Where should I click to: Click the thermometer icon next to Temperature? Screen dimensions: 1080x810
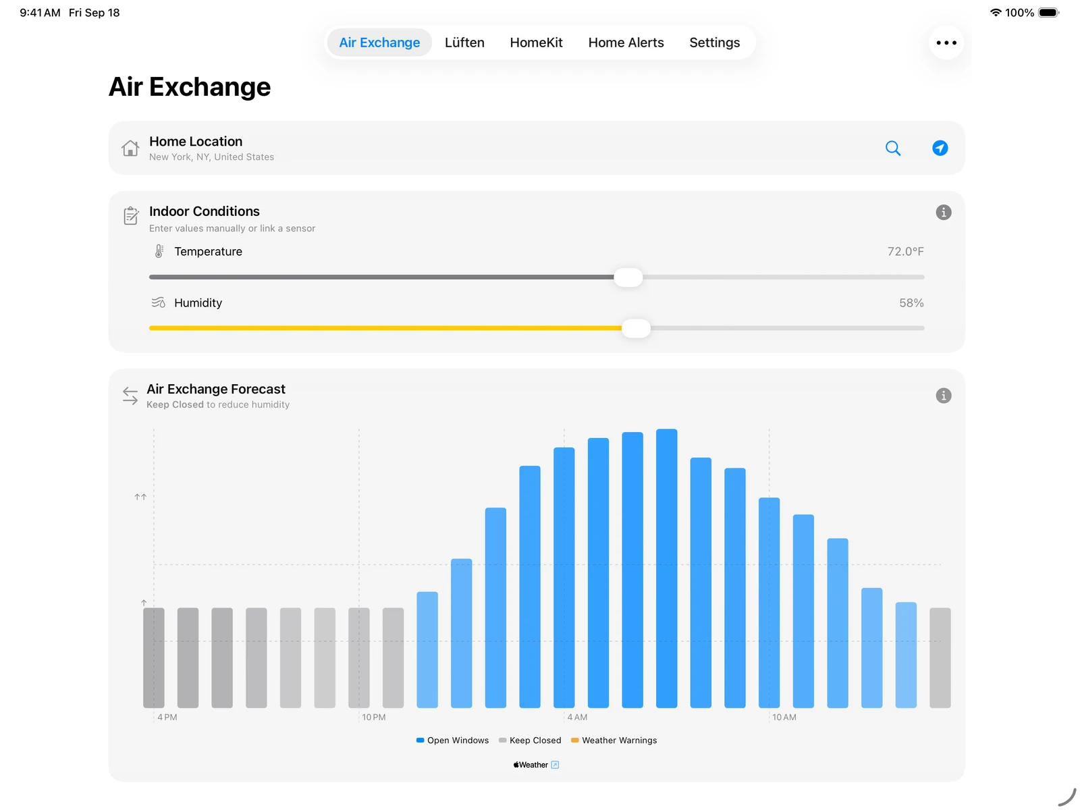(x=159, y=251)
